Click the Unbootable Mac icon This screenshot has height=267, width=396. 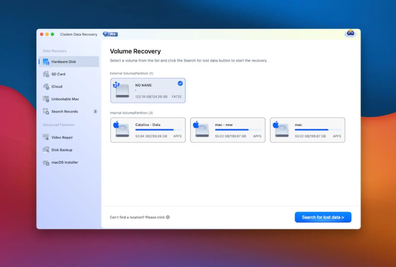pyautogui.click(x=46, y=99)
